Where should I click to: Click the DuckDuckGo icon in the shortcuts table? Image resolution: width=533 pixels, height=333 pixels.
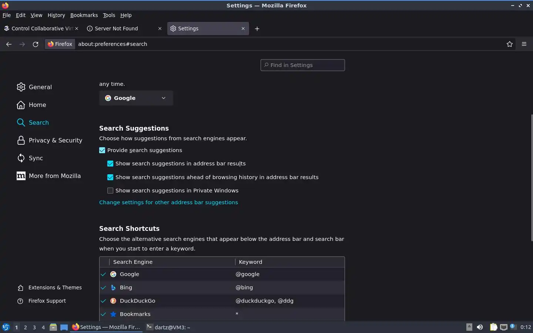(113, 301)
